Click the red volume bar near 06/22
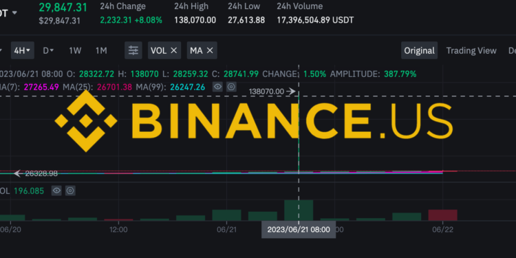 pyautogui.click(x=442, y=215)
